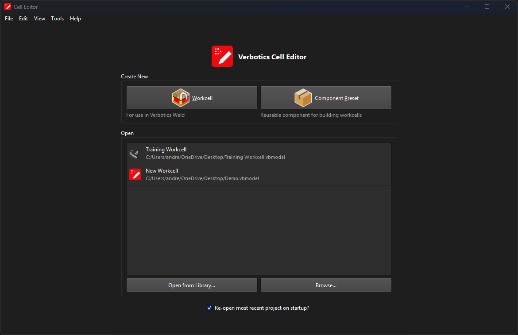Click the Training Workcell robot icon

coord(134,154)
